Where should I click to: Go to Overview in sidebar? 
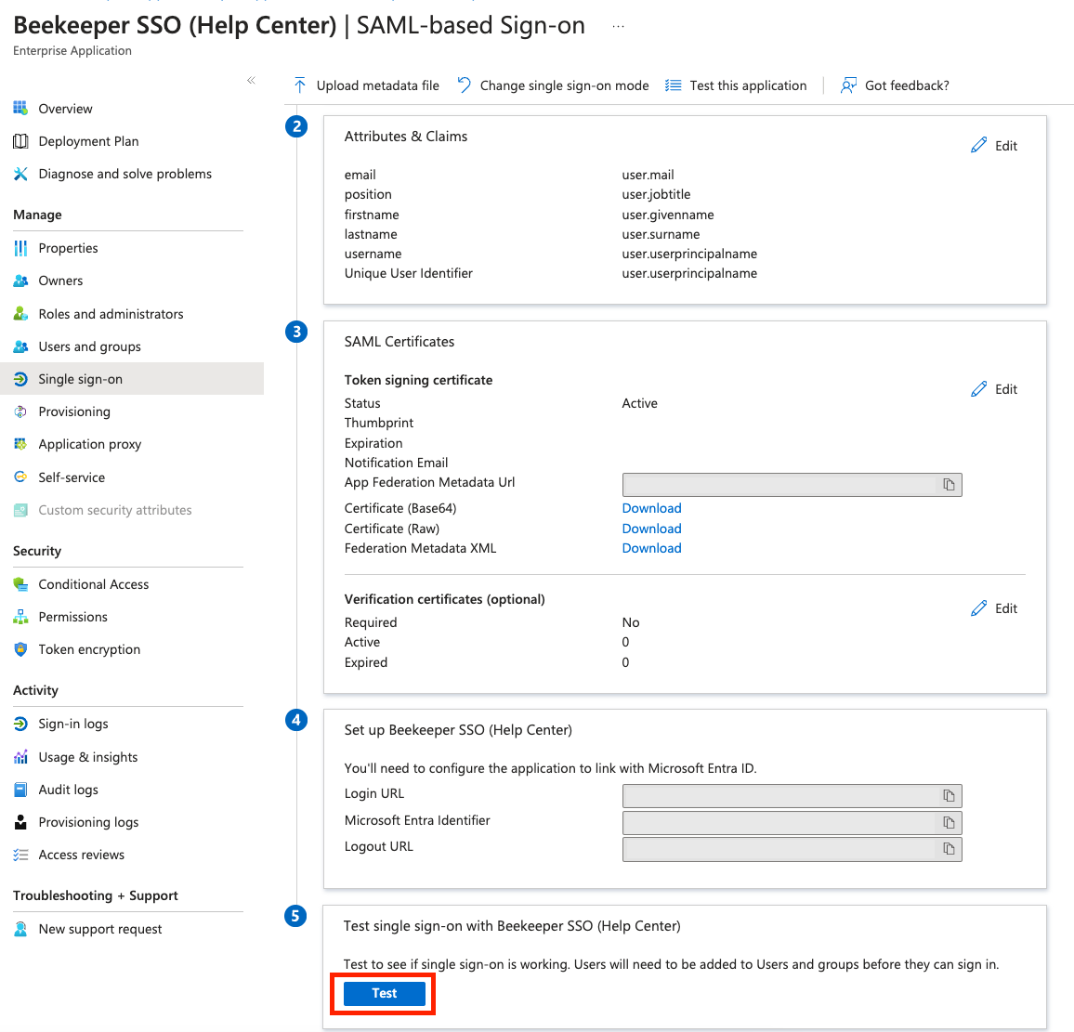(x=66, y=108)
